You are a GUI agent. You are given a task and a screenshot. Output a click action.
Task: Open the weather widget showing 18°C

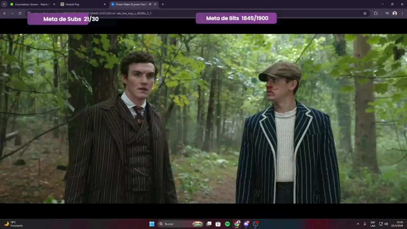(x=13, y=224)
